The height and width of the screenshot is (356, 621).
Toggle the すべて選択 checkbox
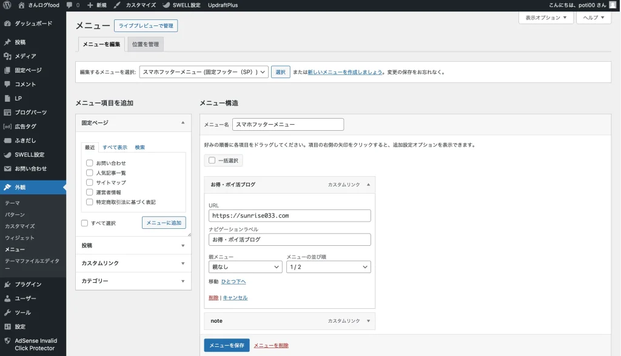pyautogui.click(x=84, y=223)
